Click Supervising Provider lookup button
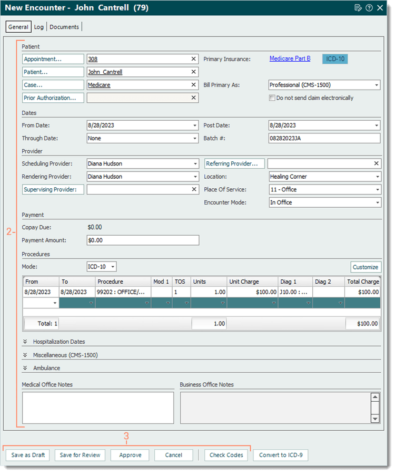This screenshot has height=474, width=395. [53, 189]
